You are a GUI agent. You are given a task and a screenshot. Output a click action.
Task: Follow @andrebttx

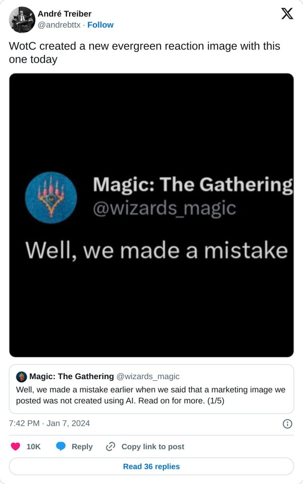(x=100, y=25)
